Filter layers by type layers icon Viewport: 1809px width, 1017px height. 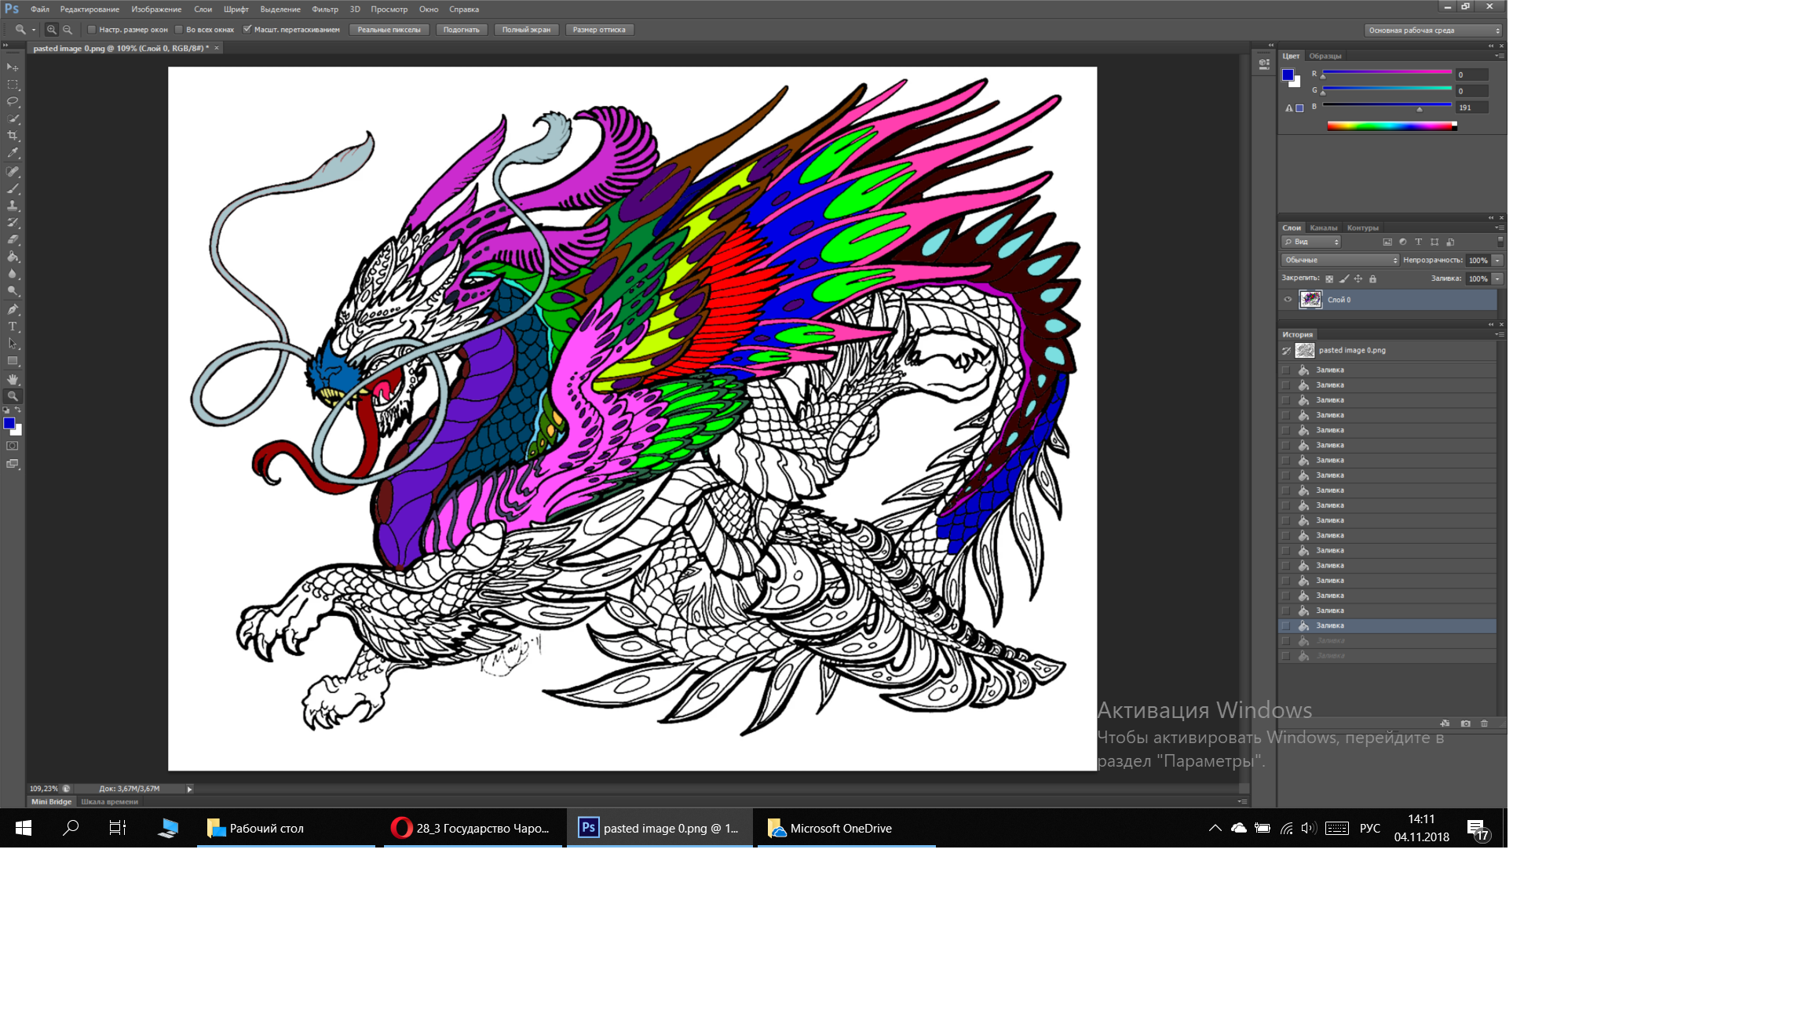click(x=1419, y=242)
